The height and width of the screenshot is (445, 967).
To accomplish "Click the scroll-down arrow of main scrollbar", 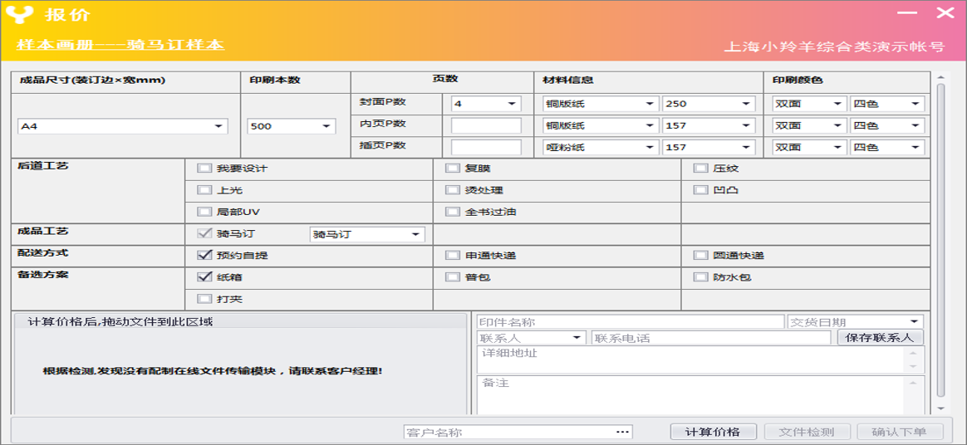I will point(940,408).
